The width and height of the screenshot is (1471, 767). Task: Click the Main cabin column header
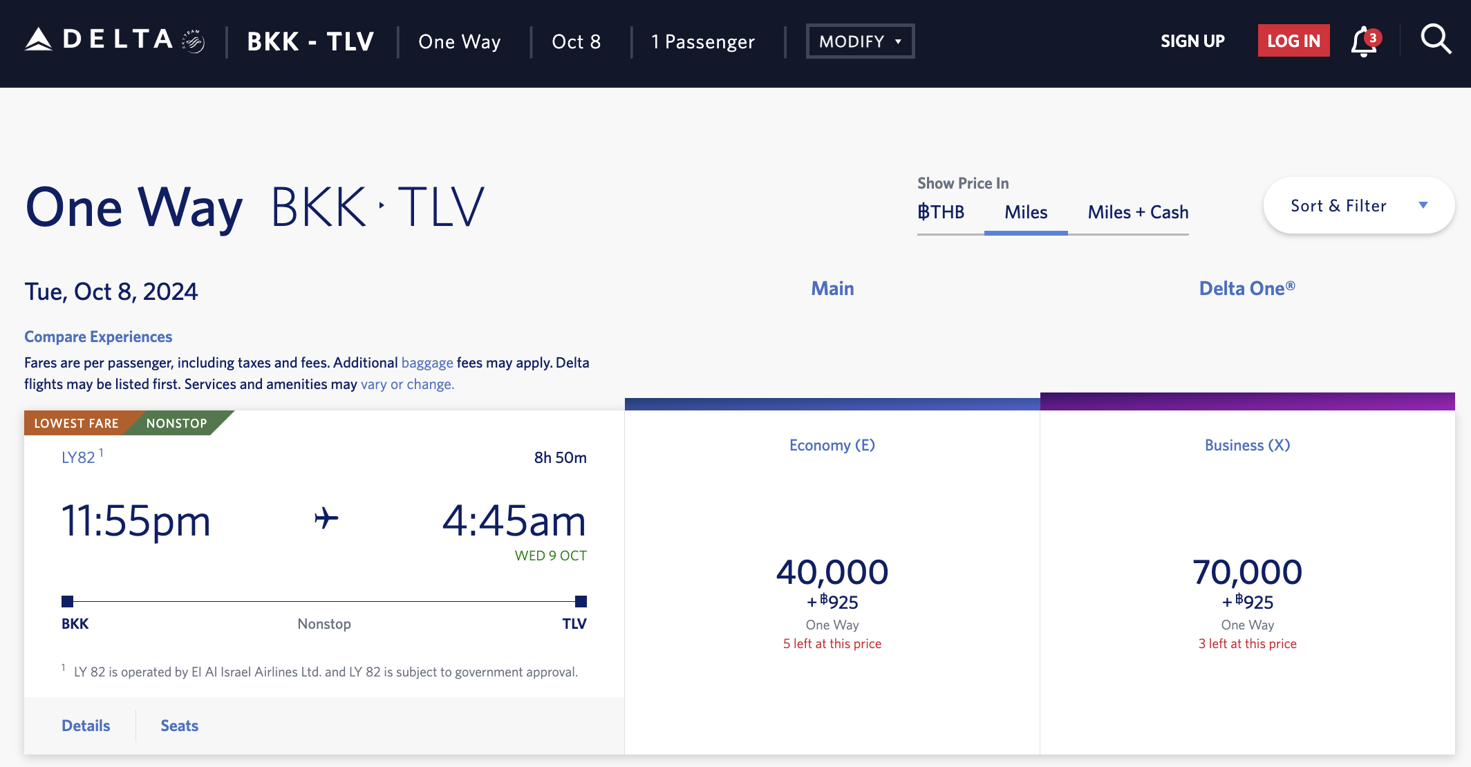[832, 289]
